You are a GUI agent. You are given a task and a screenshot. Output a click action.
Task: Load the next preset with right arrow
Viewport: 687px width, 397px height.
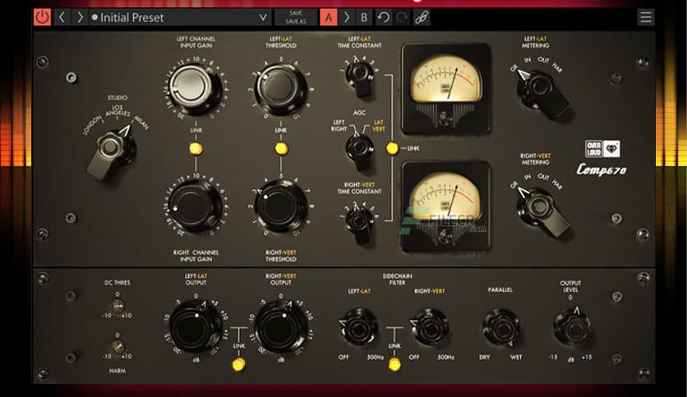click(80, 17)
